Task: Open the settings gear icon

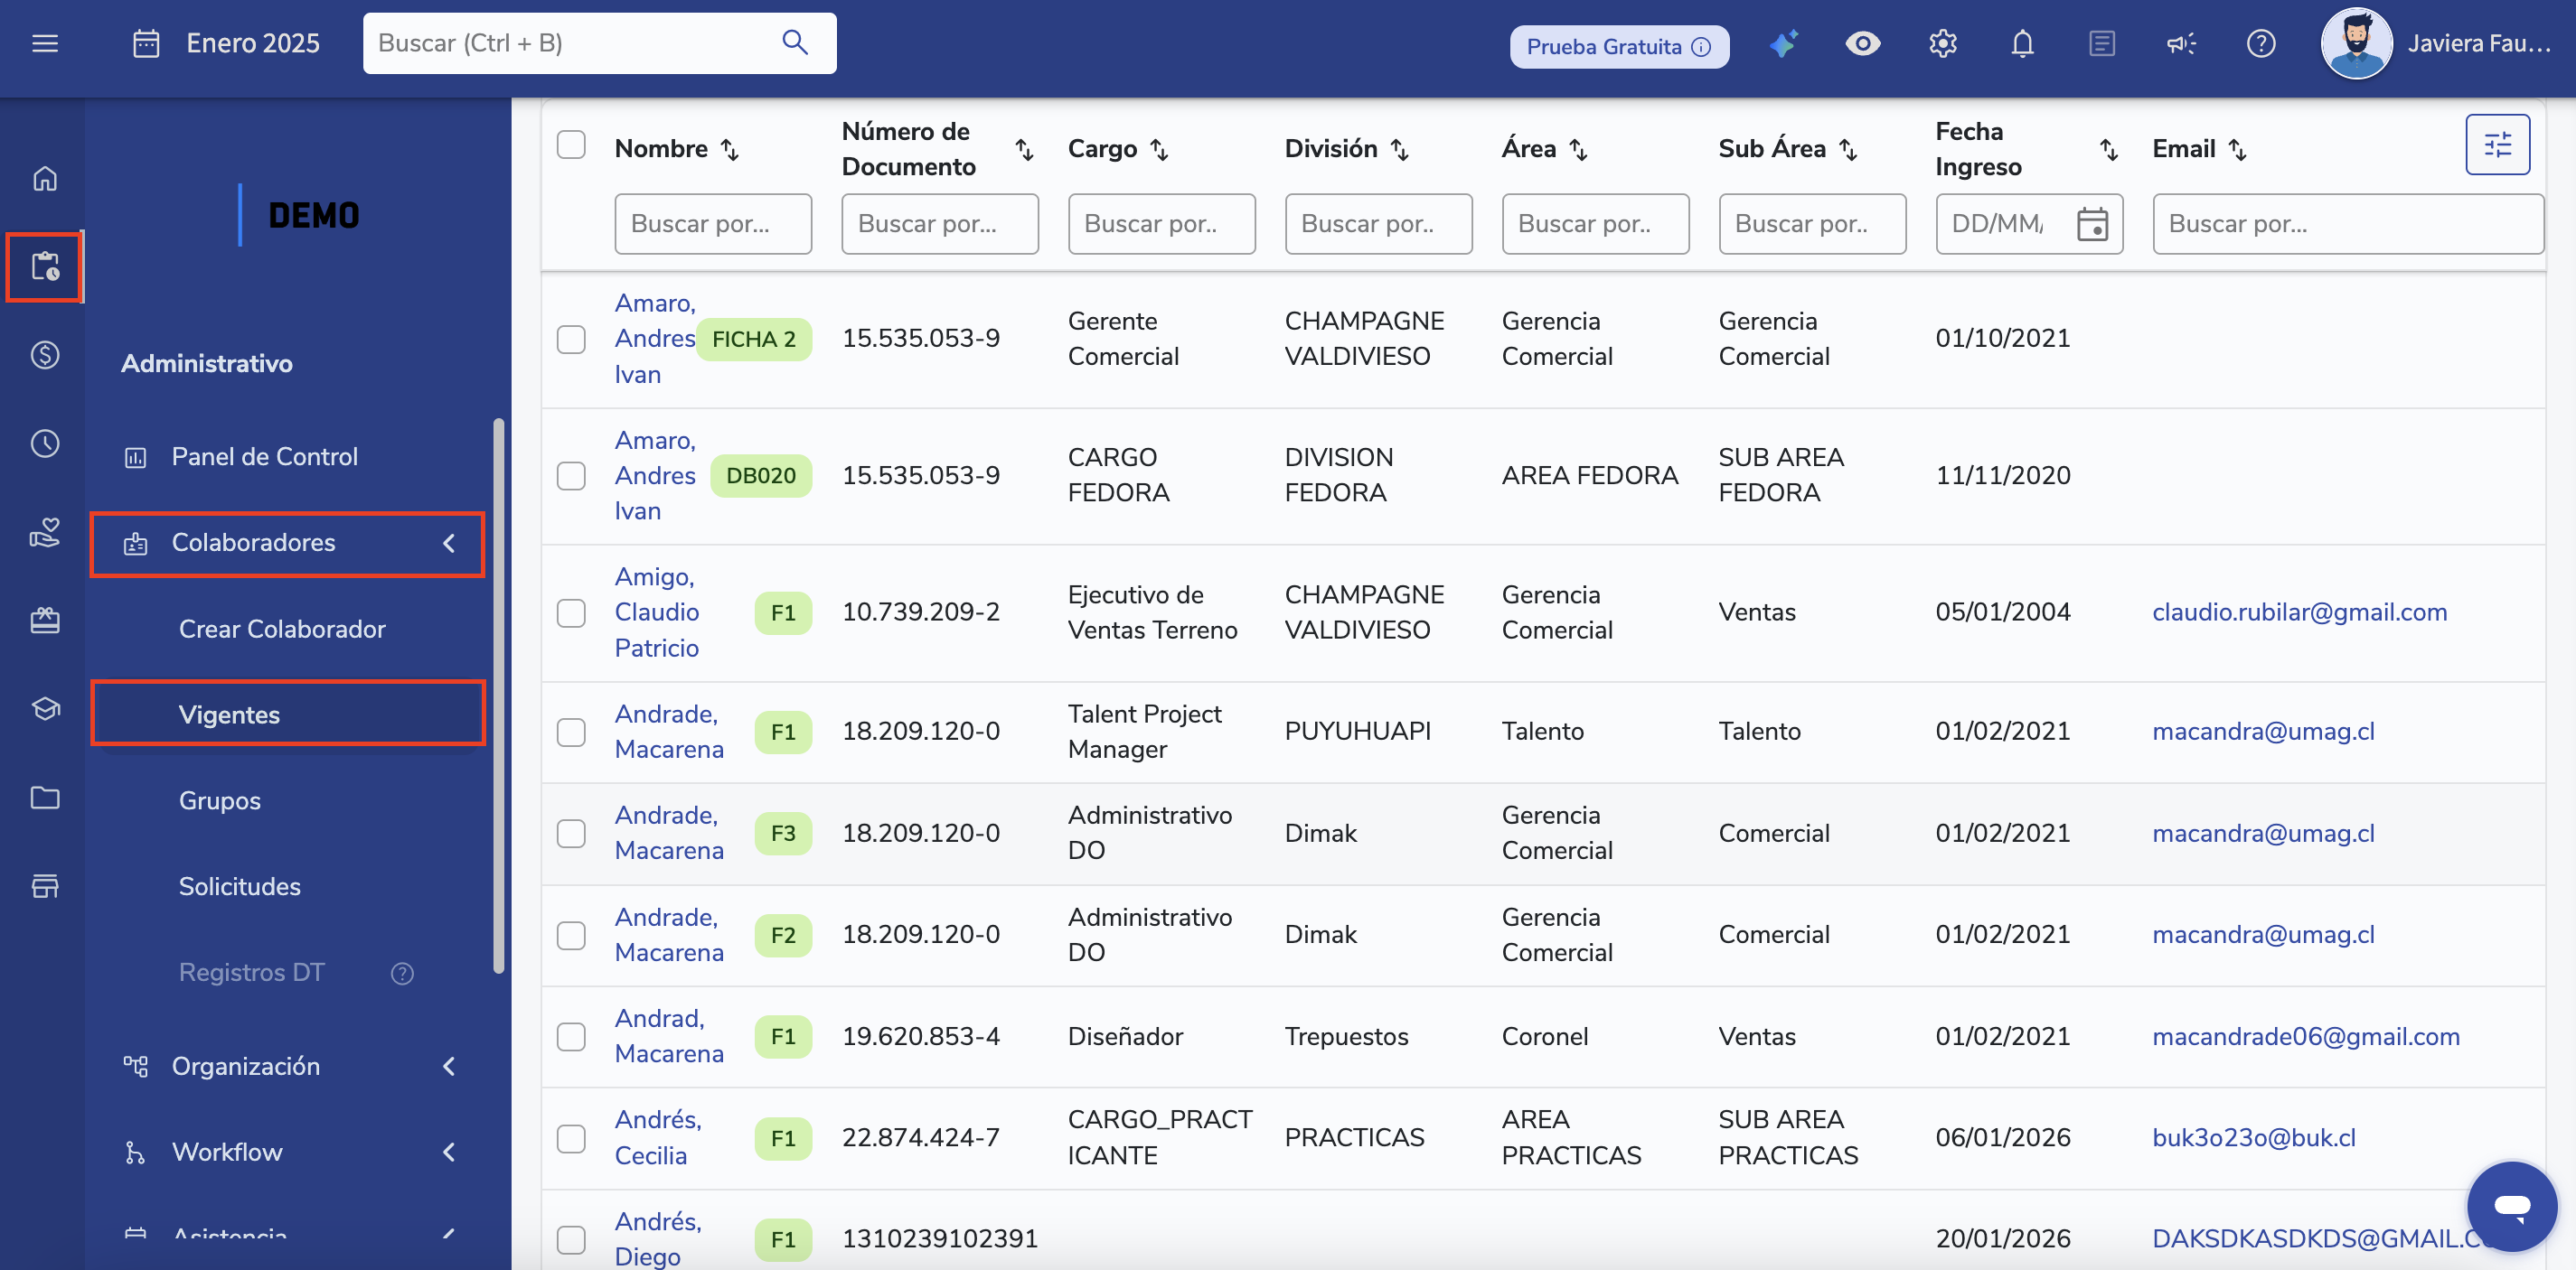Action: coord(1942,44)
